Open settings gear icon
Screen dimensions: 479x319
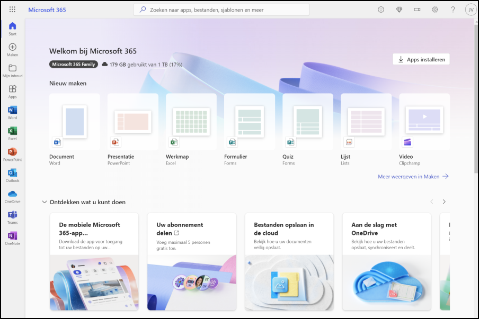click(435, 10)
